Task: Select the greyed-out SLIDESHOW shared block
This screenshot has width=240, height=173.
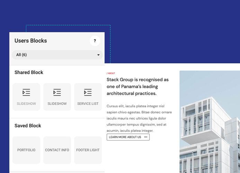Action: tap(26, 97)
